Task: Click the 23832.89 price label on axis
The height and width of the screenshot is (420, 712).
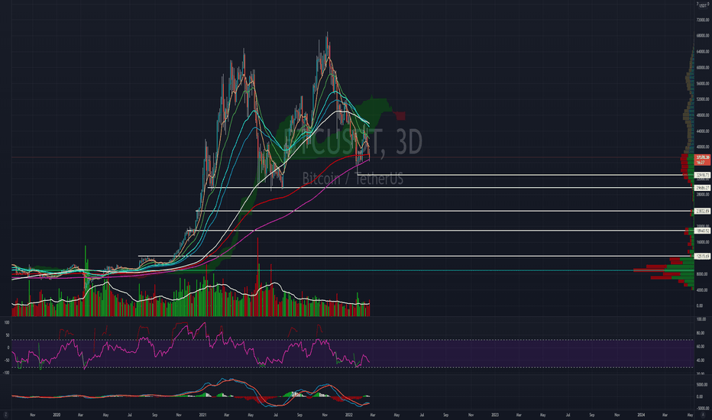Action: click(703, 211)
